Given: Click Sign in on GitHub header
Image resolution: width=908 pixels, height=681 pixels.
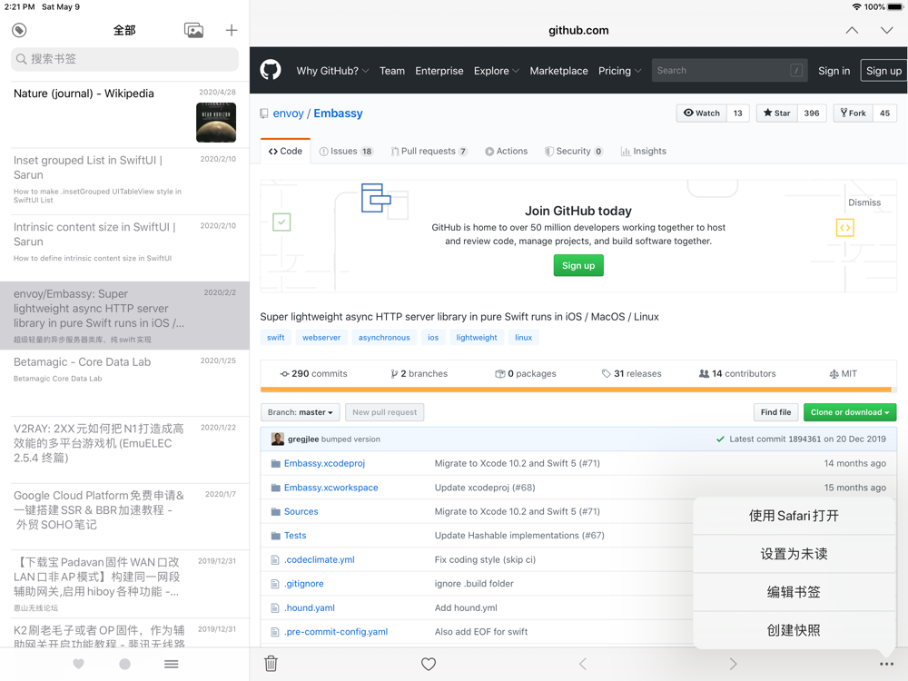Looking at the screenshot, I should click(x=834, y=71).
